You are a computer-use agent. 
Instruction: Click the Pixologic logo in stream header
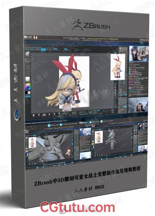click(x=144, y=40)
